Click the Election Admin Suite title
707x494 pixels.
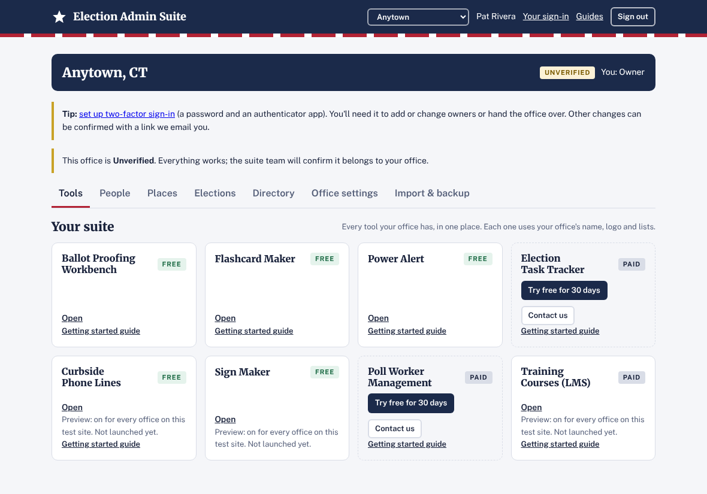(129, 17)
